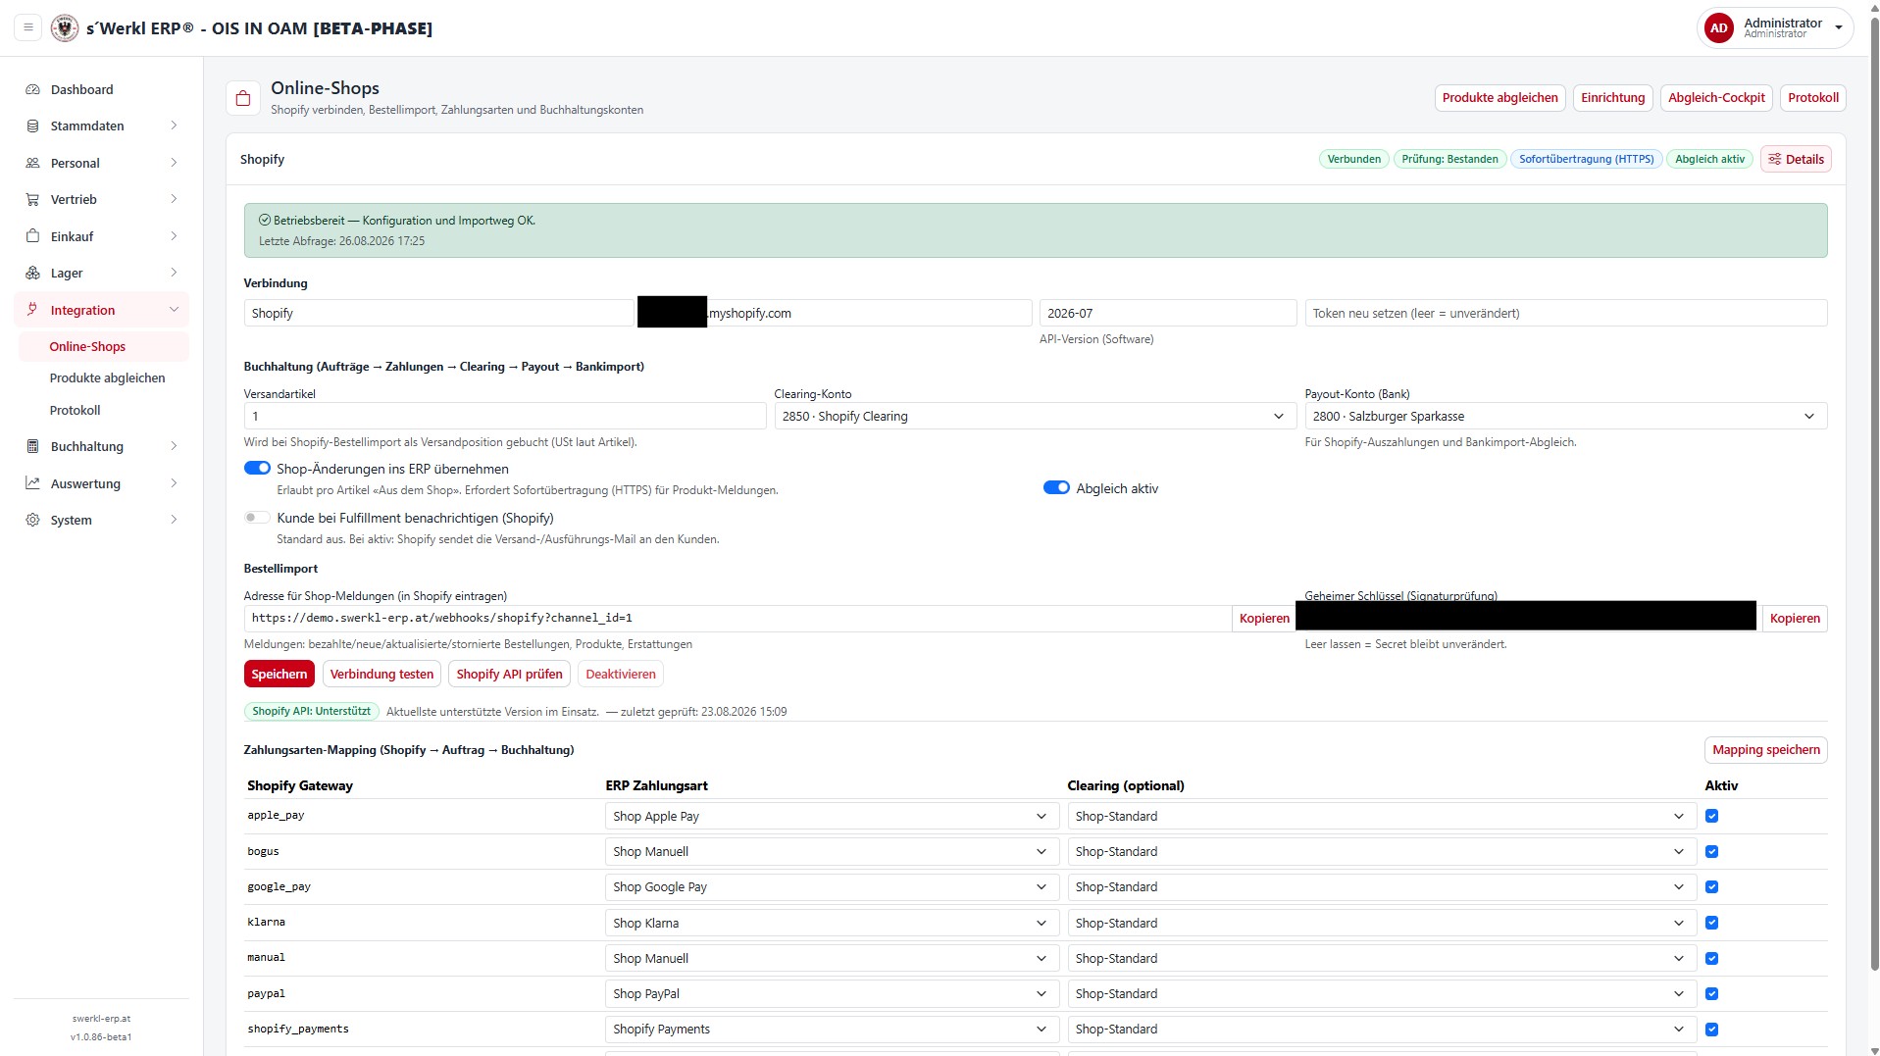Viewport: 1880px width, 1056px height.
Task: Click the Integration plug icon
Action: 32,310
